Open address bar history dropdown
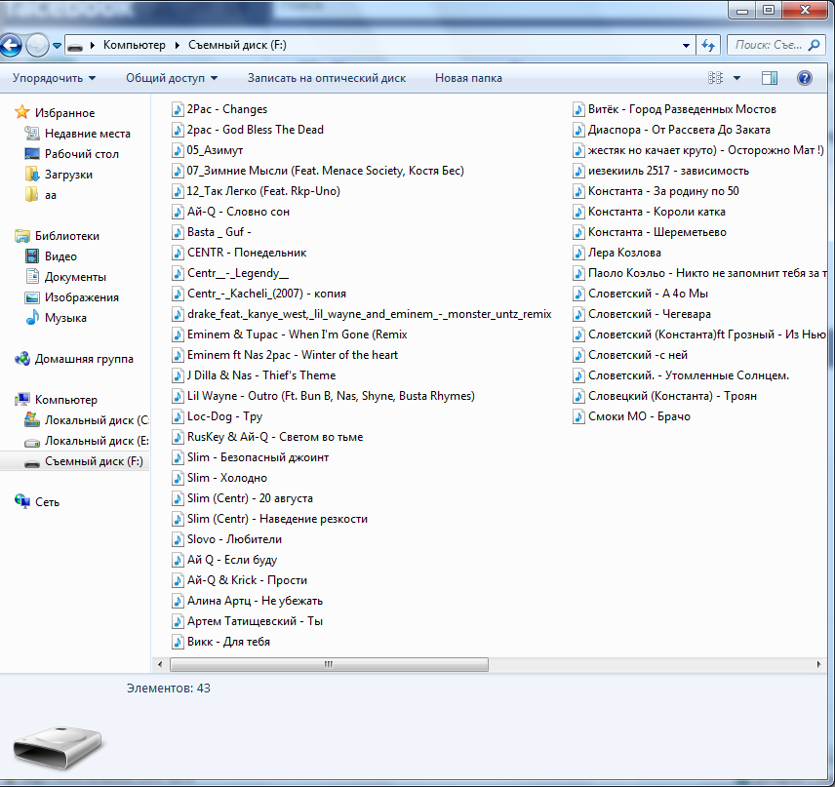Viewport: 835px width, 787px height. coord(686,46)
